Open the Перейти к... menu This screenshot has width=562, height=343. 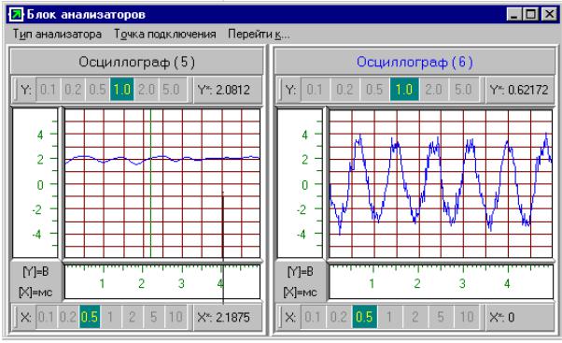click(259, 34)
